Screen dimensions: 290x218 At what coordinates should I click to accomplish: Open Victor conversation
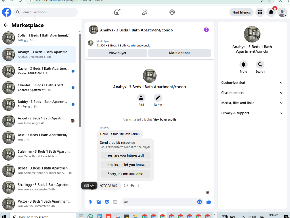coord(38,204)
